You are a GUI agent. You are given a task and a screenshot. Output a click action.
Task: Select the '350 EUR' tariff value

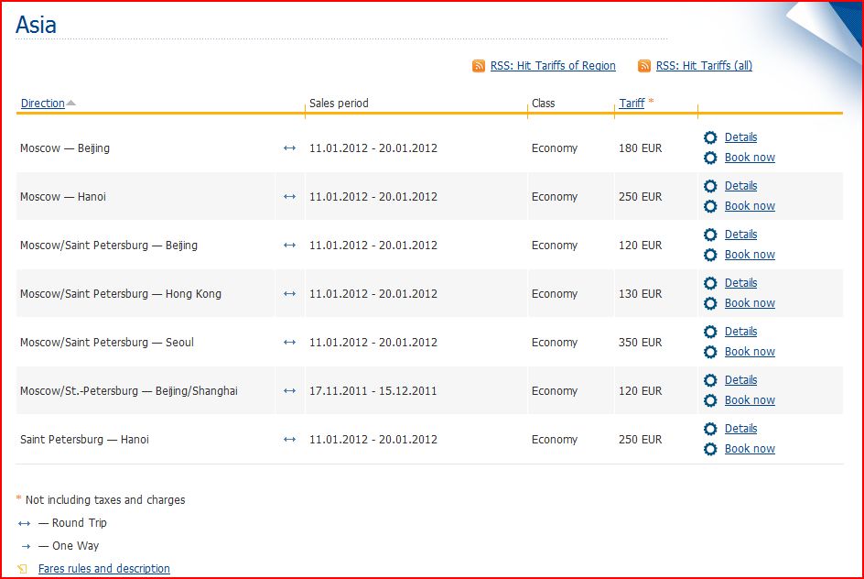641,343
